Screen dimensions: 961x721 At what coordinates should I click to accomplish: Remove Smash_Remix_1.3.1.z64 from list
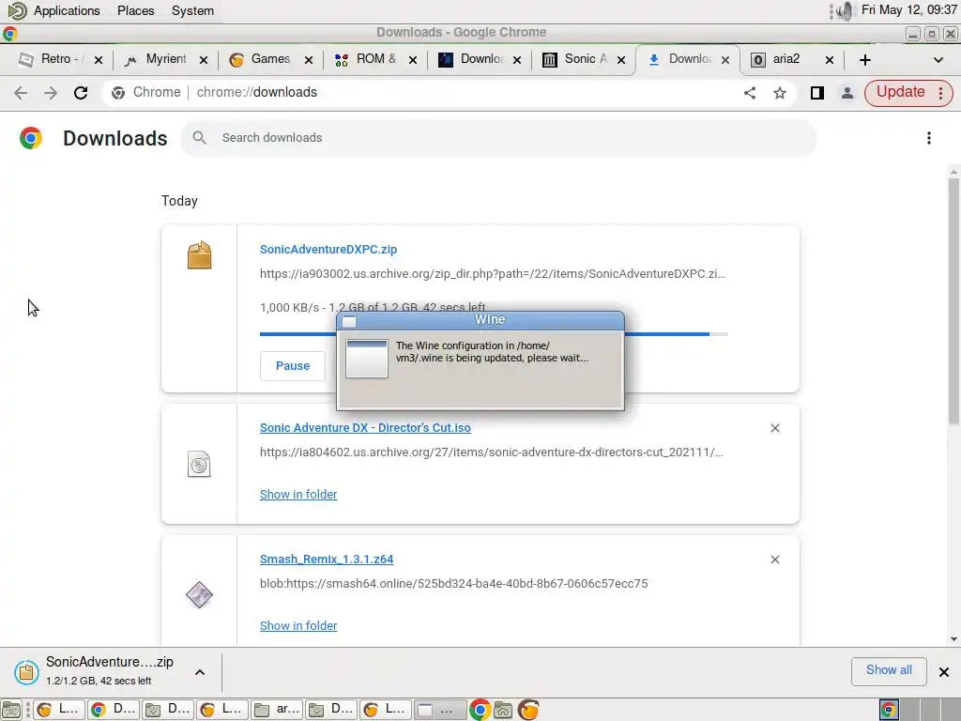[x=774, y=560]
